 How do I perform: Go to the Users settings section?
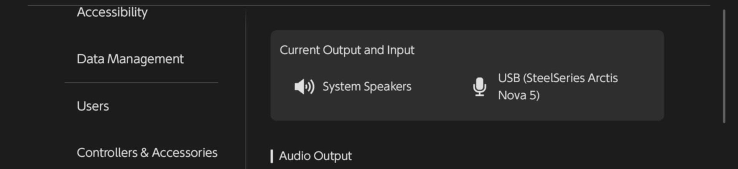click(93, 106)
